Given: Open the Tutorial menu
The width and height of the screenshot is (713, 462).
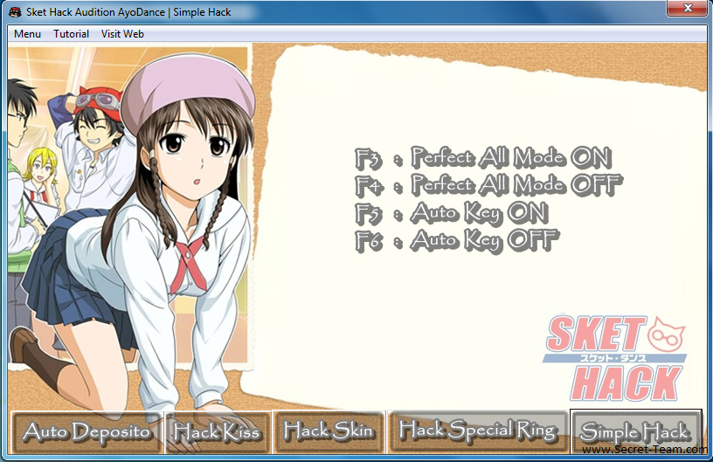Looking at the screenshot, I should 71,34.
